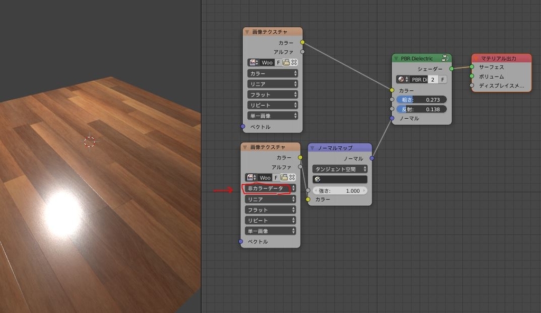Click Woo image name field in lower Image Texture

click(x=265, y=177)
